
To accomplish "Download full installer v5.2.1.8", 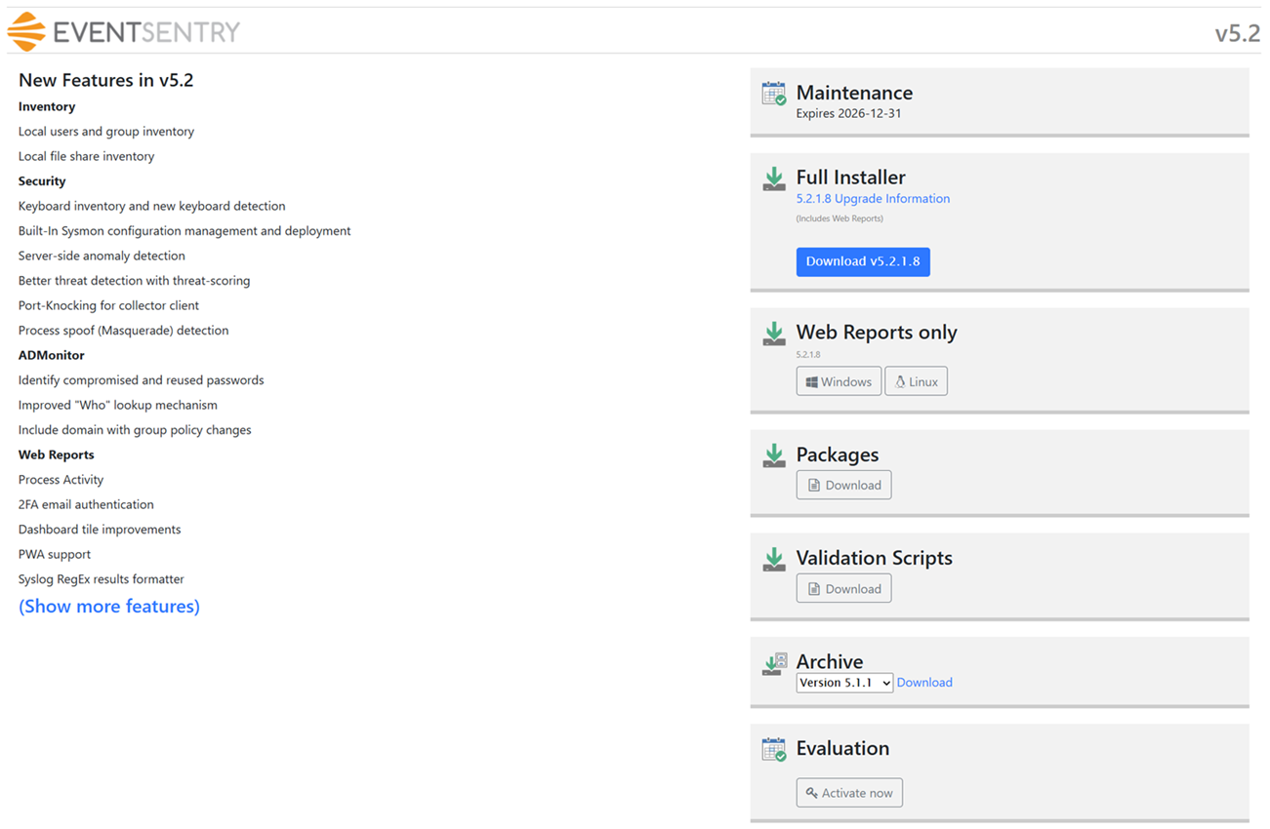I will 863,261.
